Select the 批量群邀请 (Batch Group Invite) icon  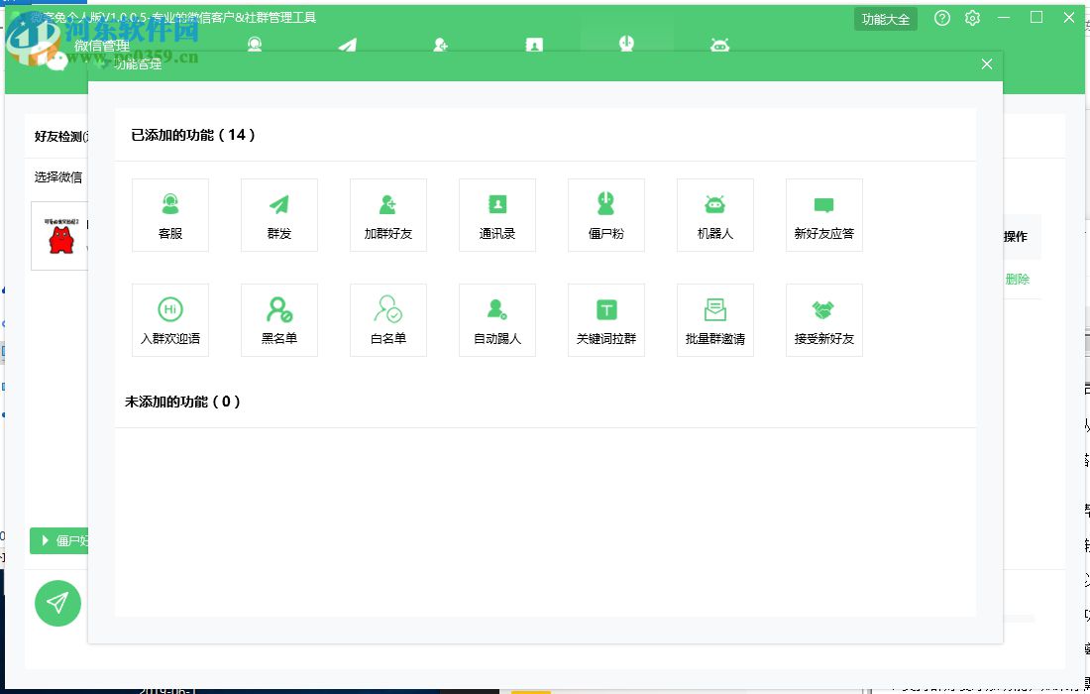pyautogui.click(x=714, y=319)
